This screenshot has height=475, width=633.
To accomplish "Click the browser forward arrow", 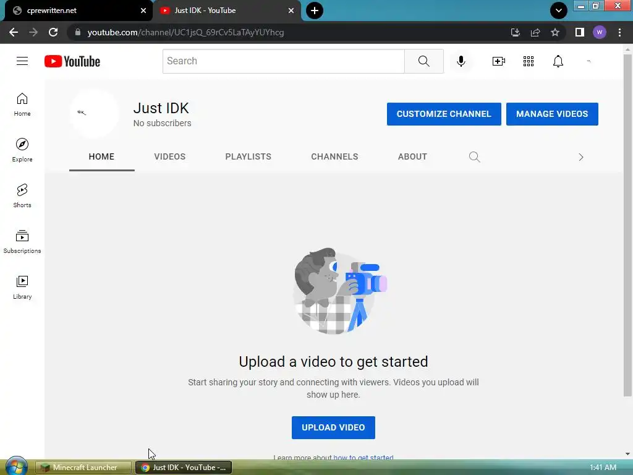I will pyautogui.click(x=33, y=32).
